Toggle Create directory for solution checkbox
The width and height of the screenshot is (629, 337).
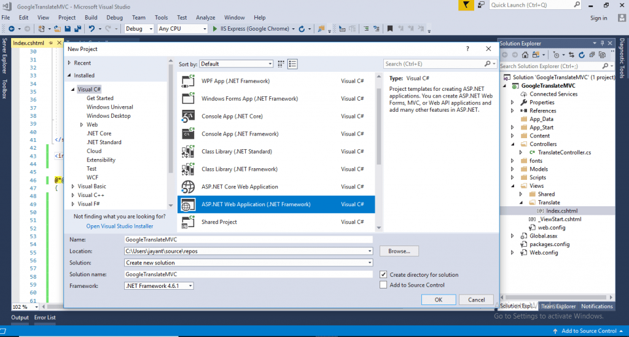pyautogui.click(x=383, y=274)
